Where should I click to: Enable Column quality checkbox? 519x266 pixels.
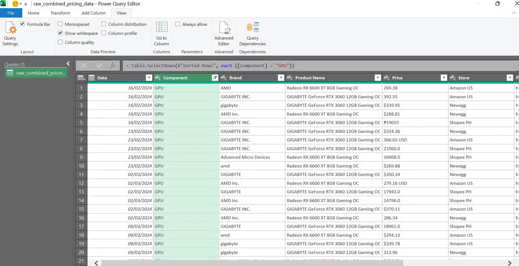coord(60,42)
